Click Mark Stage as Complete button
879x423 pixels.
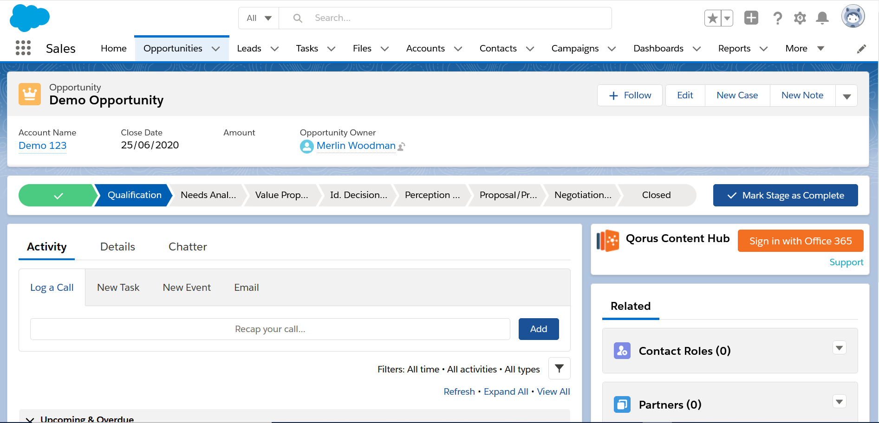point(785,195)
